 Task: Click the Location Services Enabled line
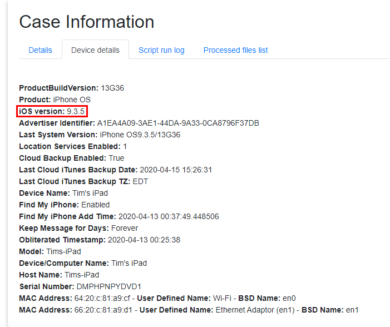click(72, 146)
